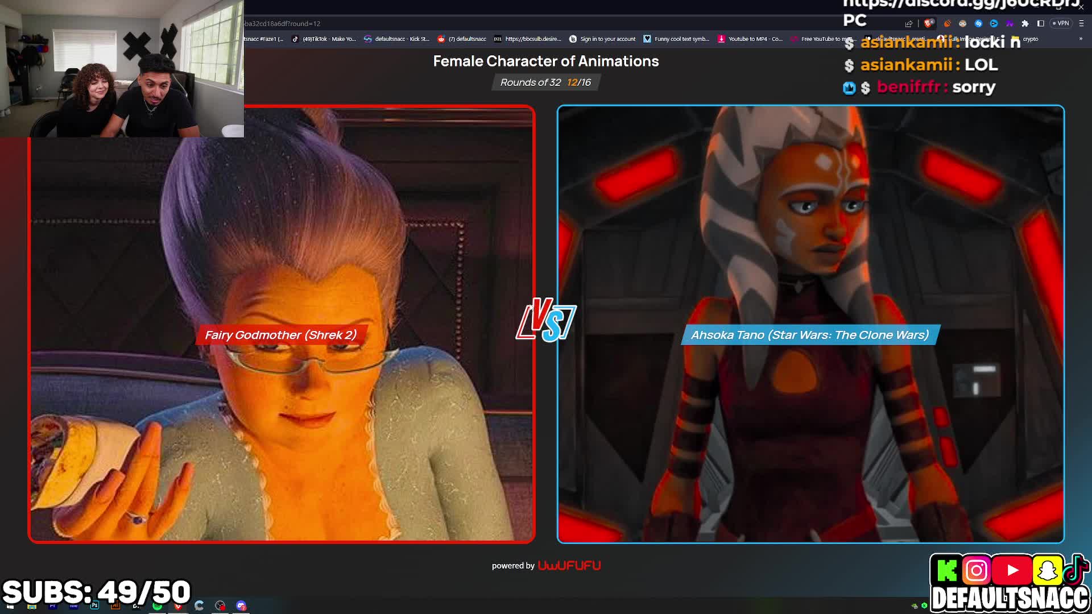Open the Windows Start button
This screenshot has height=614, width=1092.
[10, 607]
